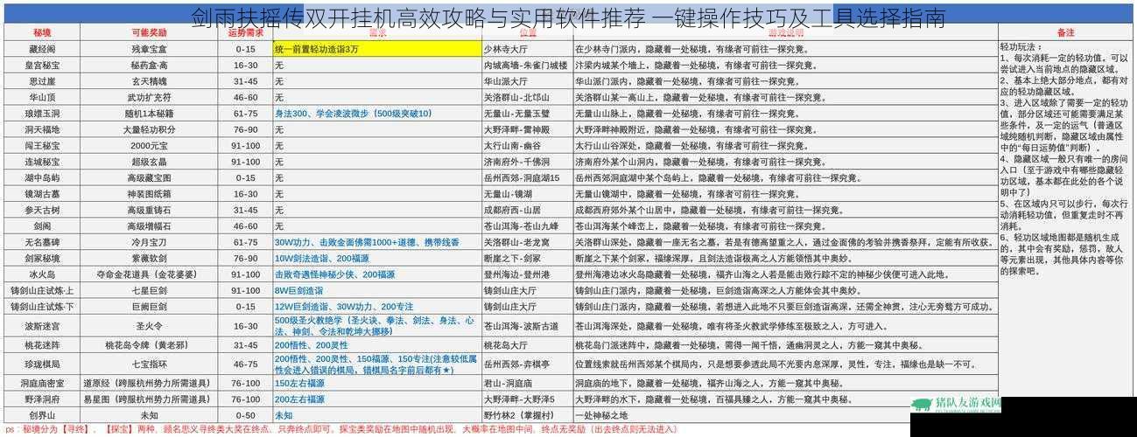Click the 圣火令 reward cell

pyautogui.click(x=149, y=326)
